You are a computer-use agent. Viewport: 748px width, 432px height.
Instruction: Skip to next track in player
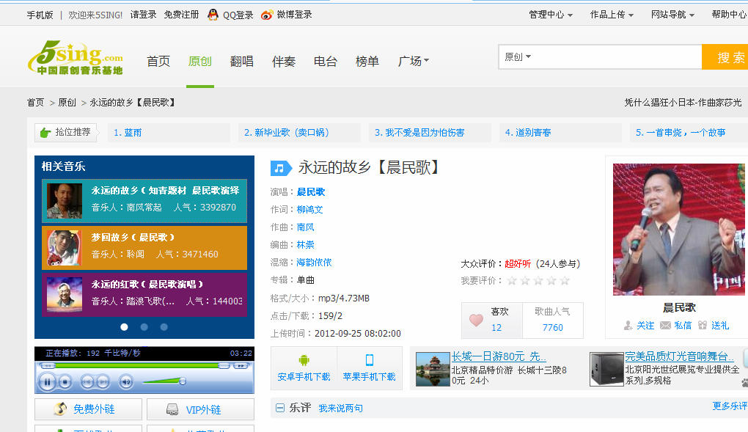point(103,381)
